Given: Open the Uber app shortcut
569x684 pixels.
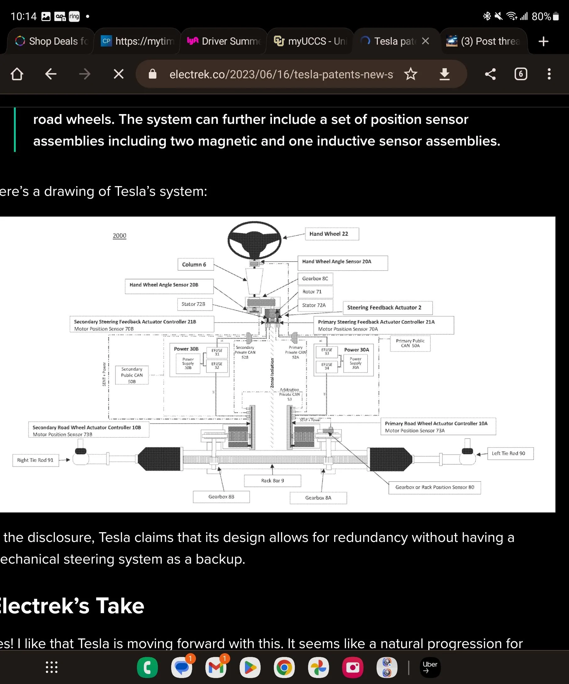Looking at the screenshot, I should (430, 667).
